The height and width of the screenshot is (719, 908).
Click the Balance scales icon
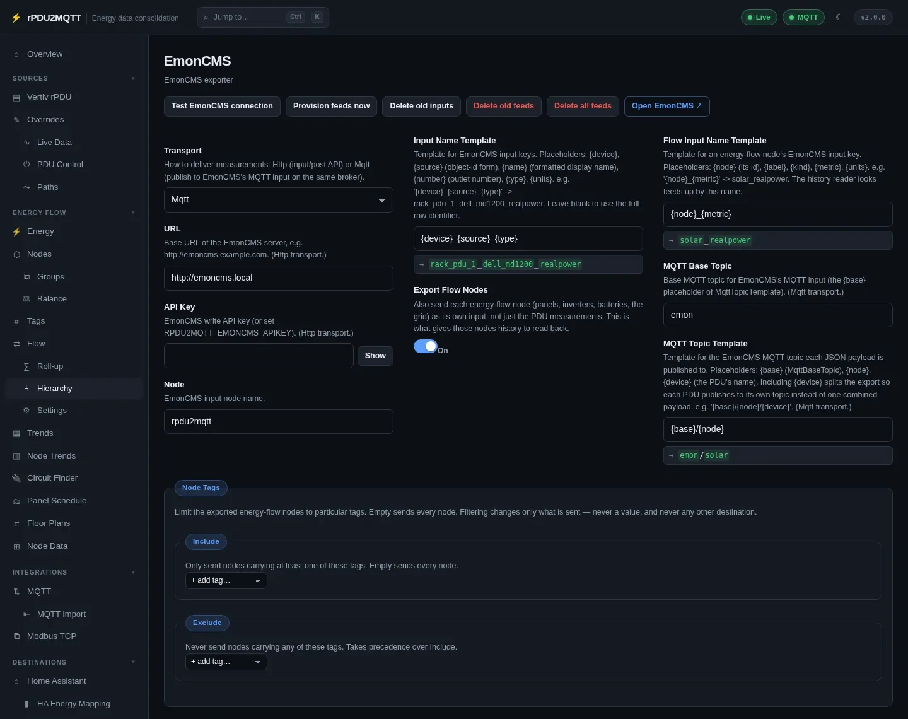26,299
